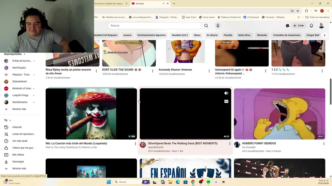
Task: Toggle subtitles CC on preview video
Action: point(226,102)
